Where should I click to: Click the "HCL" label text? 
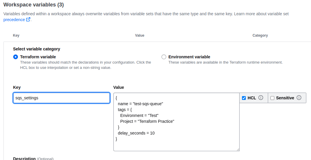(252, 98)
